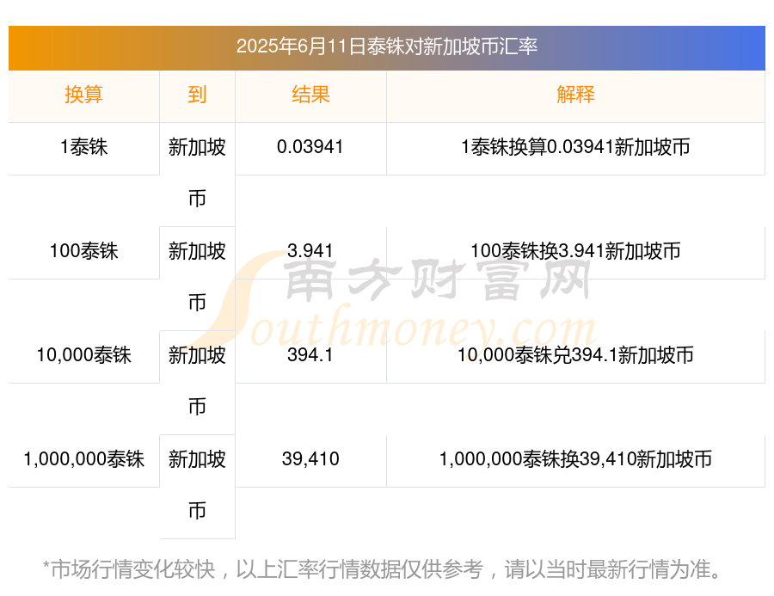
Task: Select the '3.941' result cell
Action: (310, 251)
